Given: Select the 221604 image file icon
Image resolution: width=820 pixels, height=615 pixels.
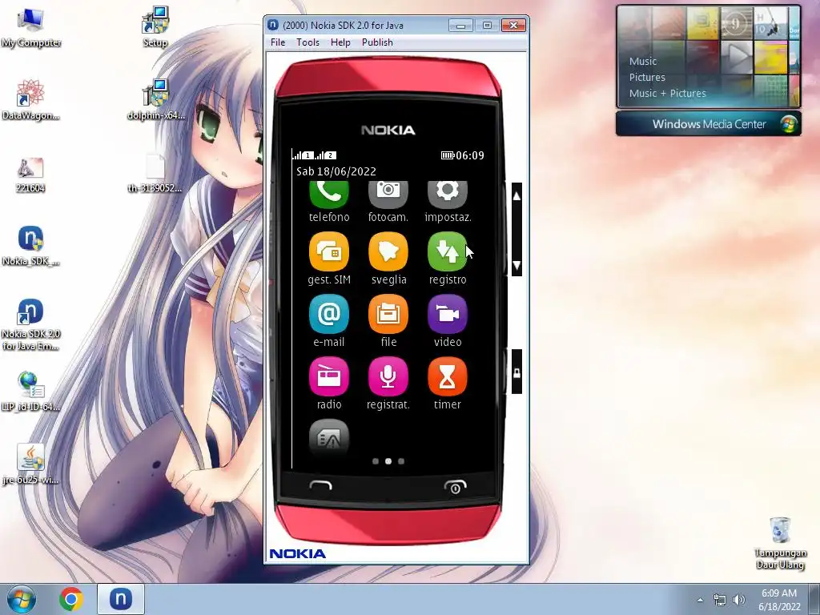Looking at the screenshot, I should 30,175.
